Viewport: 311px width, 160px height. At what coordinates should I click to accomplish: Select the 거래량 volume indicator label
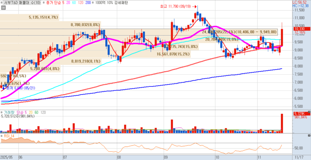point(10,113)
